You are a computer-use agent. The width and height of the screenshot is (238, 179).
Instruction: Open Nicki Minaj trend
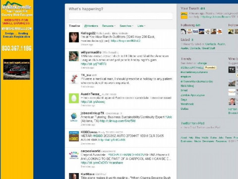click(187, 86)
